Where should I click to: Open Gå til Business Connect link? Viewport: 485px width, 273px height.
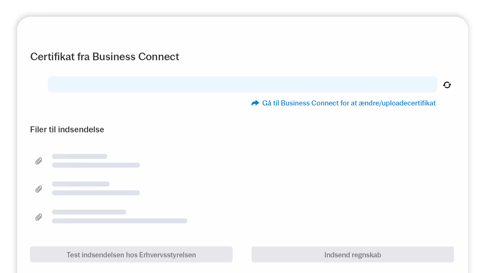point(348,103)
